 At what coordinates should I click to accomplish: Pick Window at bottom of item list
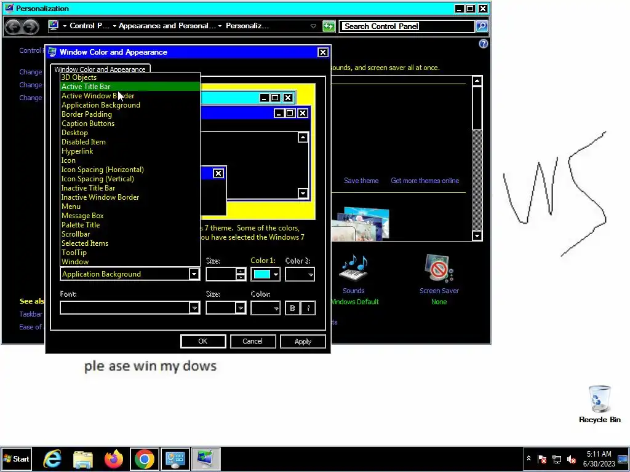130,262
